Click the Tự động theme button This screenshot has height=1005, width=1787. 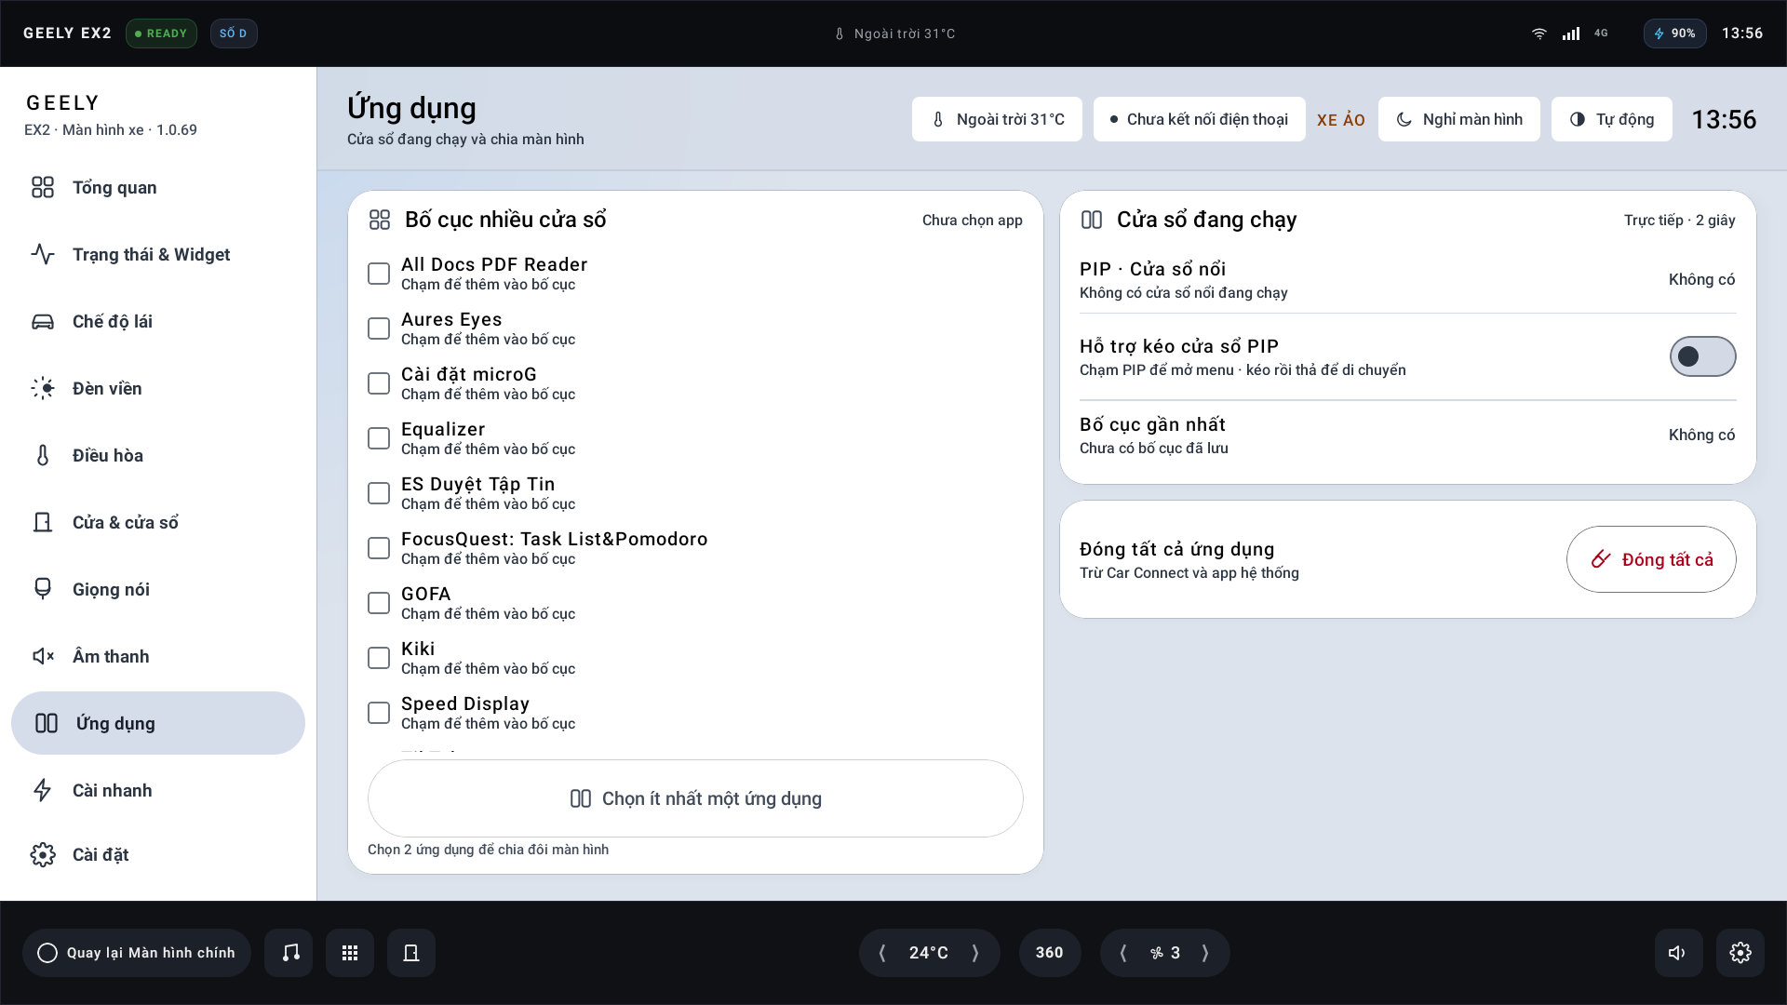(1612, 119)
